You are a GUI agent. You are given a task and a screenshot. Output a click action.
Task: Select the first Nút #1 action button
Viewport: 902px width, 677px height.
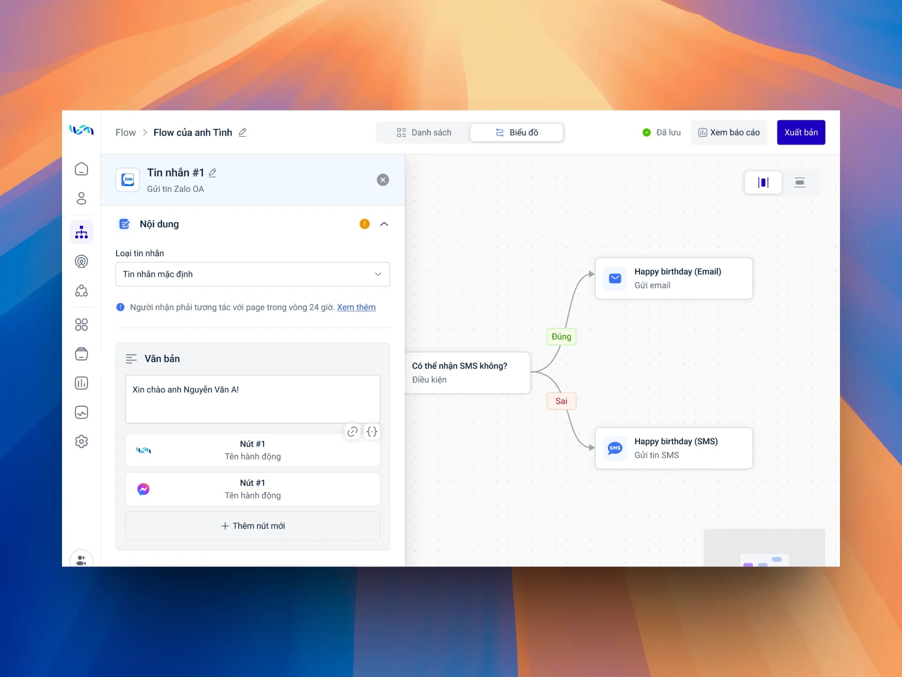(253, 450)
